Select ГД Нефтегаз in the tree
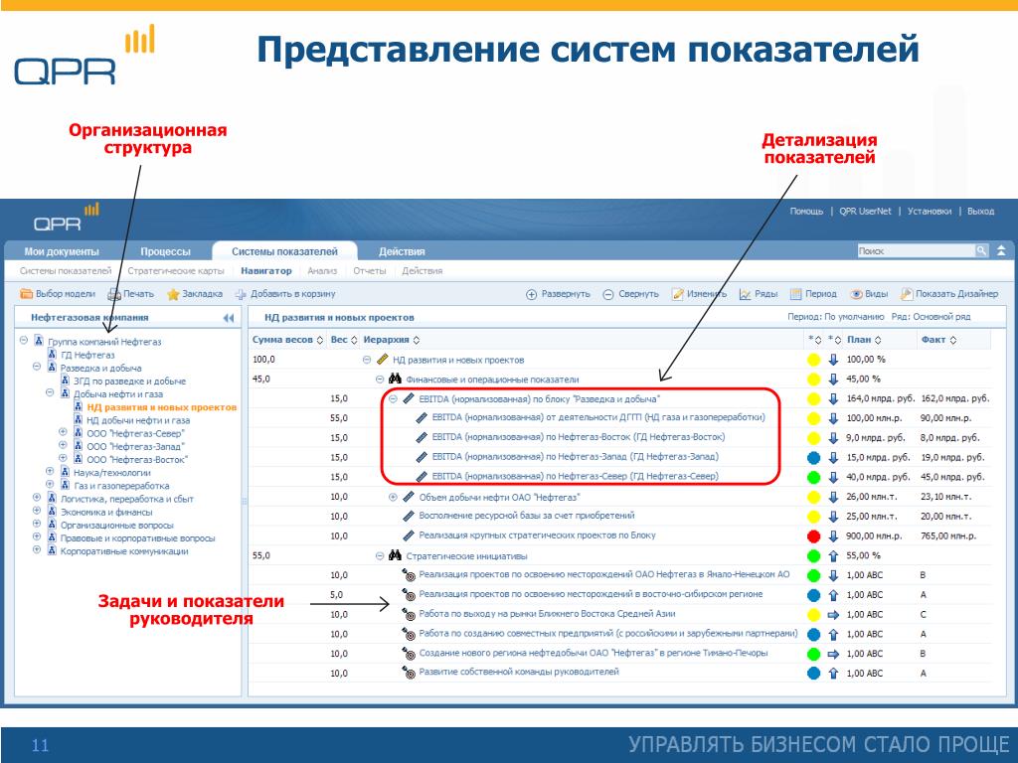Viewport: 1018px width, 763px height. (87, 355)
